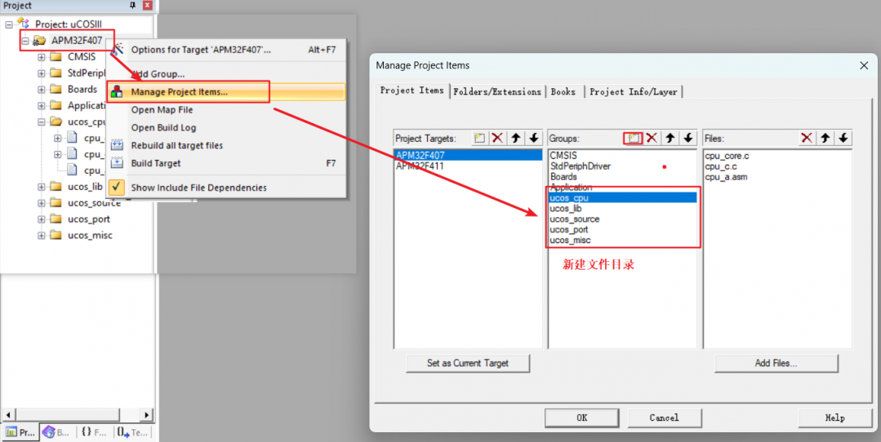Expand the StdPeriph group in tree

41,73
